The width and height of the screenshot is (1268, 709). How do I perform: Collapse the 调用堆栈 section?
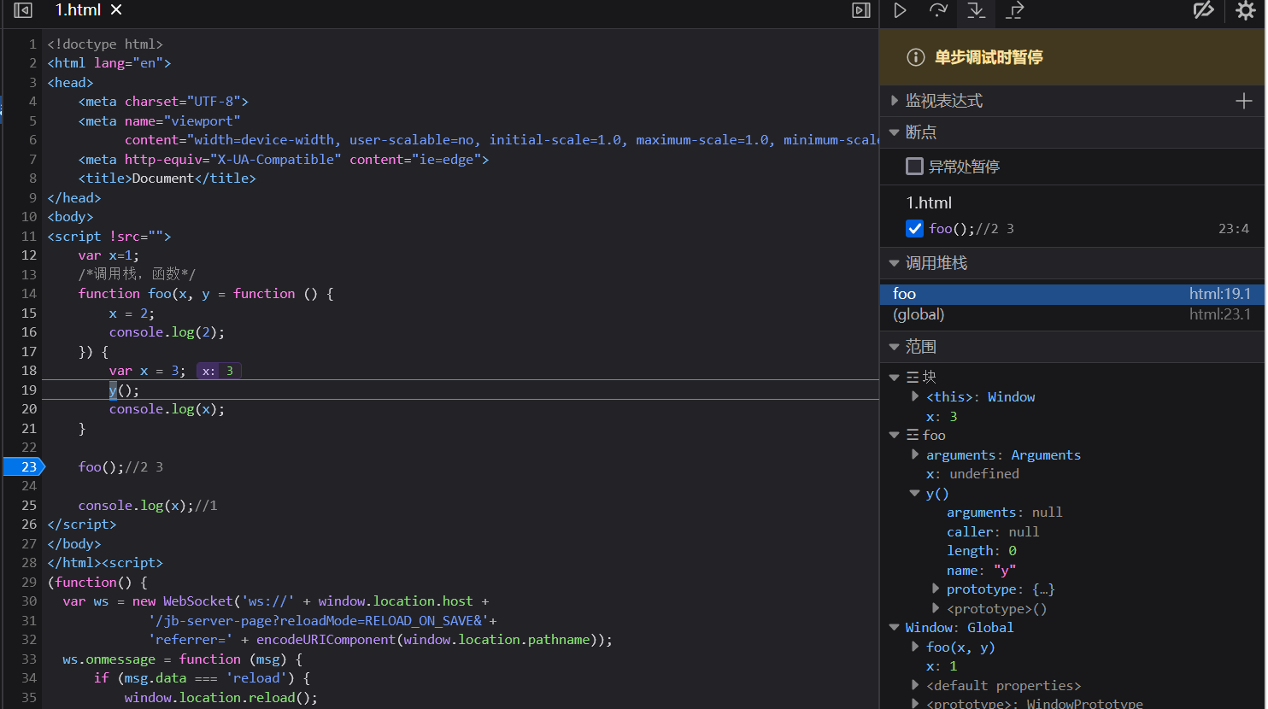(x=895, y=263)
